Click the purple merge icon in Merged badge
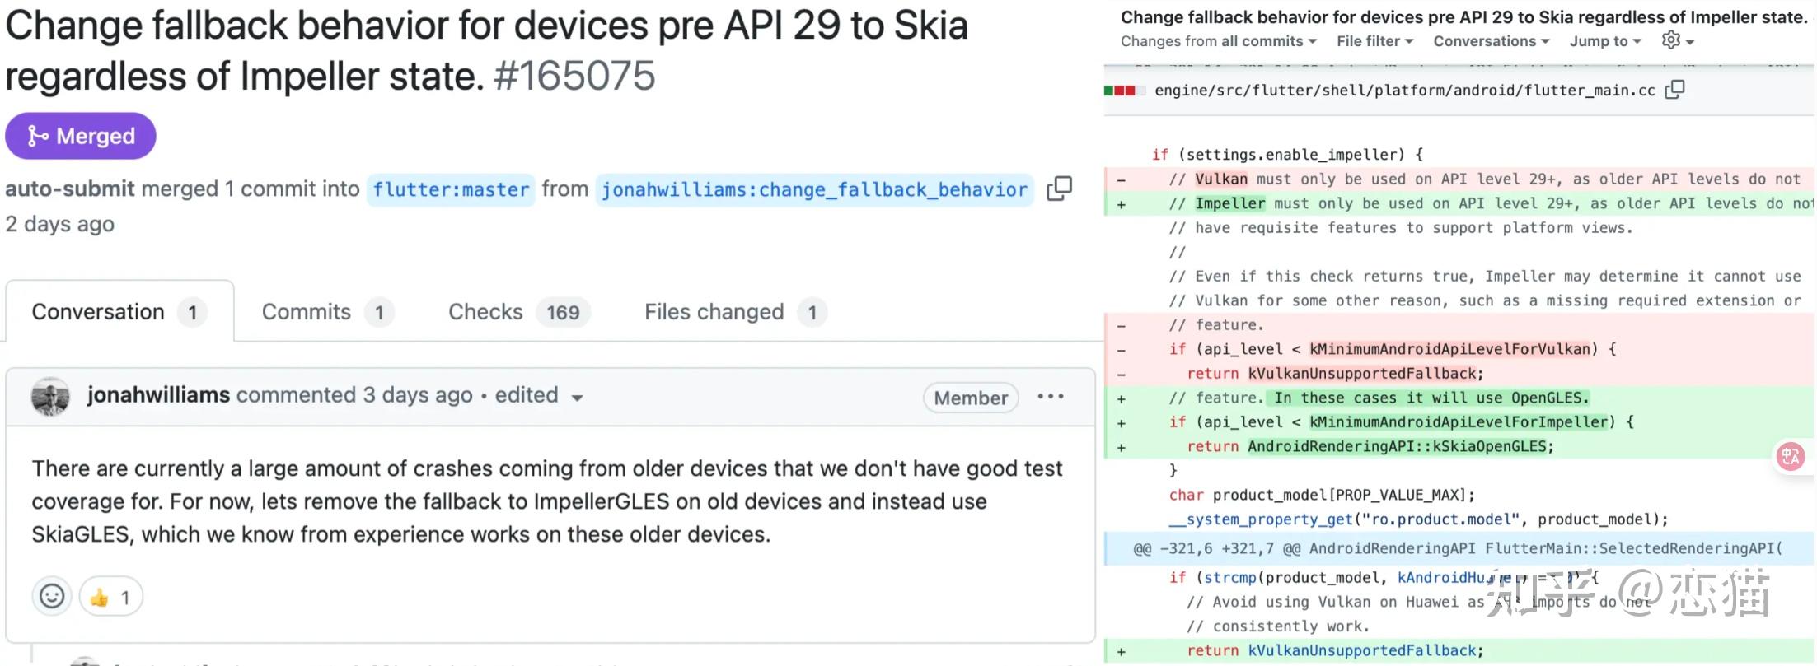The image size is (1817, 666). pyautogui.click(x=35, y=135)
